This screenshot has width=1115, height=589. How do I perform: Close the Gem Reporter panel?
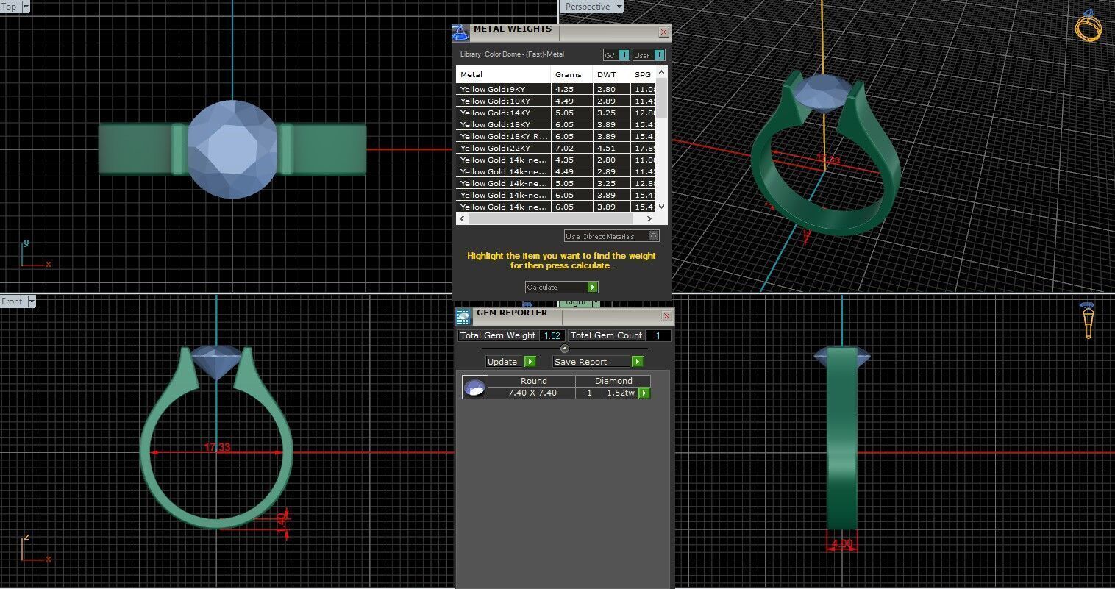point(666,315)
